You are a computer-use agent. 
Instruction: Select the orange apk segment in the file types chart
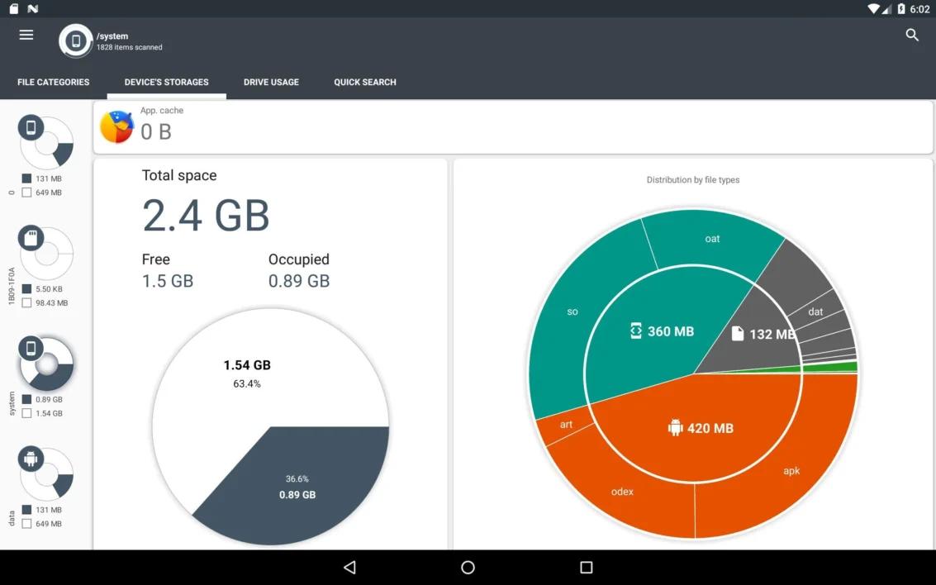791,470
